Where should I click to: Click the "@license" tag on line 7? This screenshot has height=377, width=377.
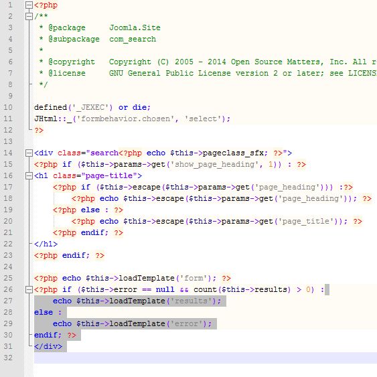[x=67, y=74]
